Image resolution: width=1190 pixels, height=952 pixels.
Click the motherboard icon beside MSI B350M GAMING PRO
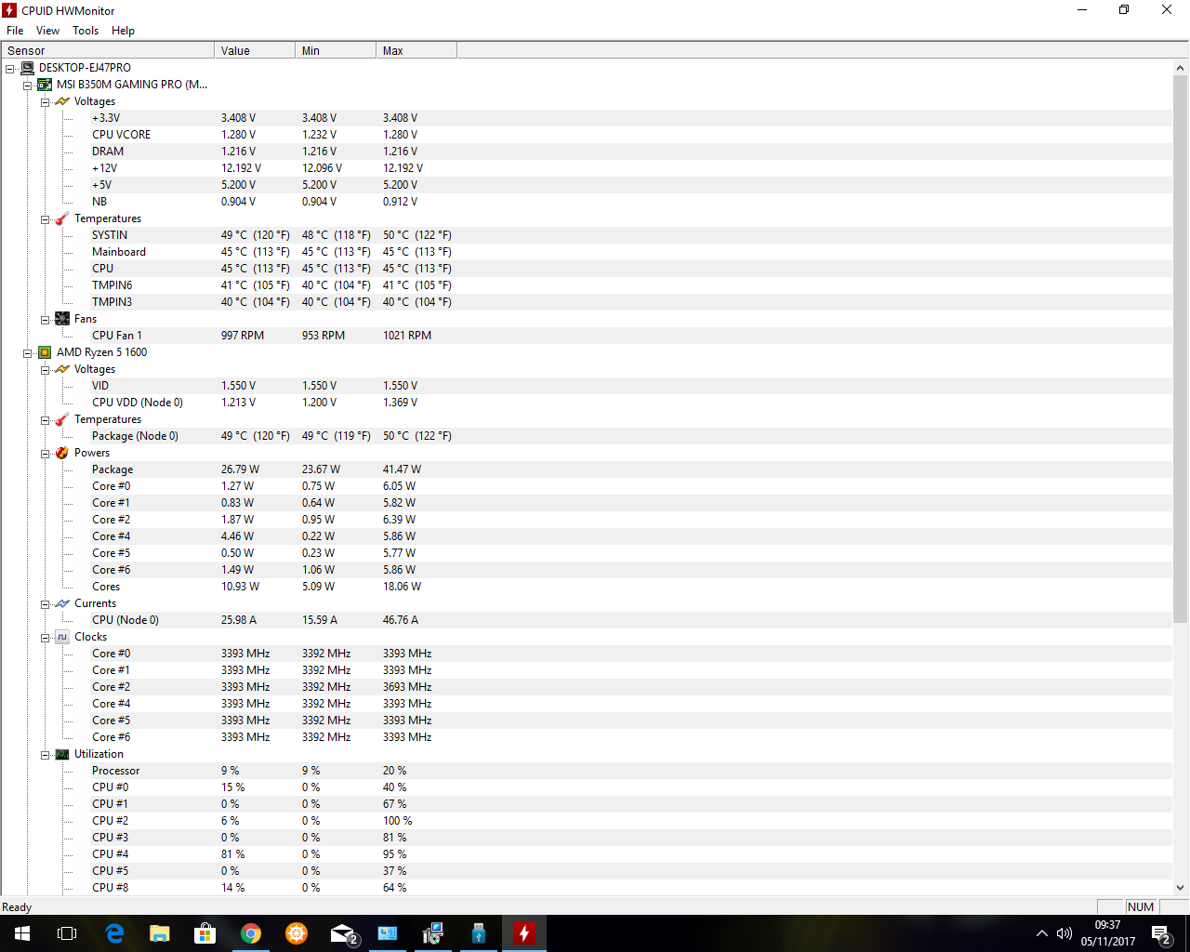click(x=45, y=85)
